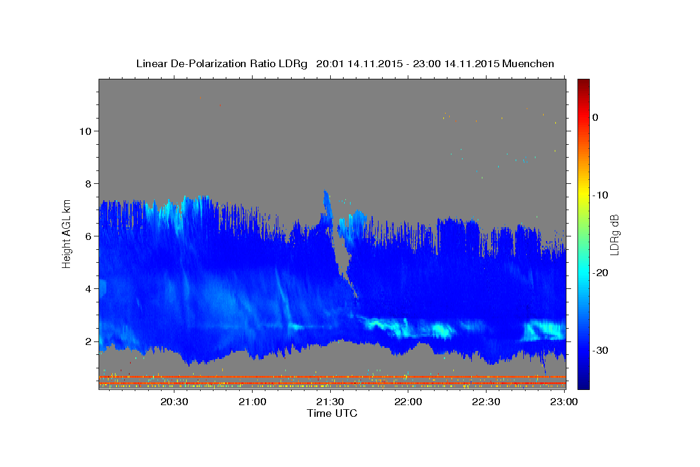This screenshot has width=700, height=467.
Task: Click the bright cyan patch near 22:50
Action: click(x=542, y=330)
